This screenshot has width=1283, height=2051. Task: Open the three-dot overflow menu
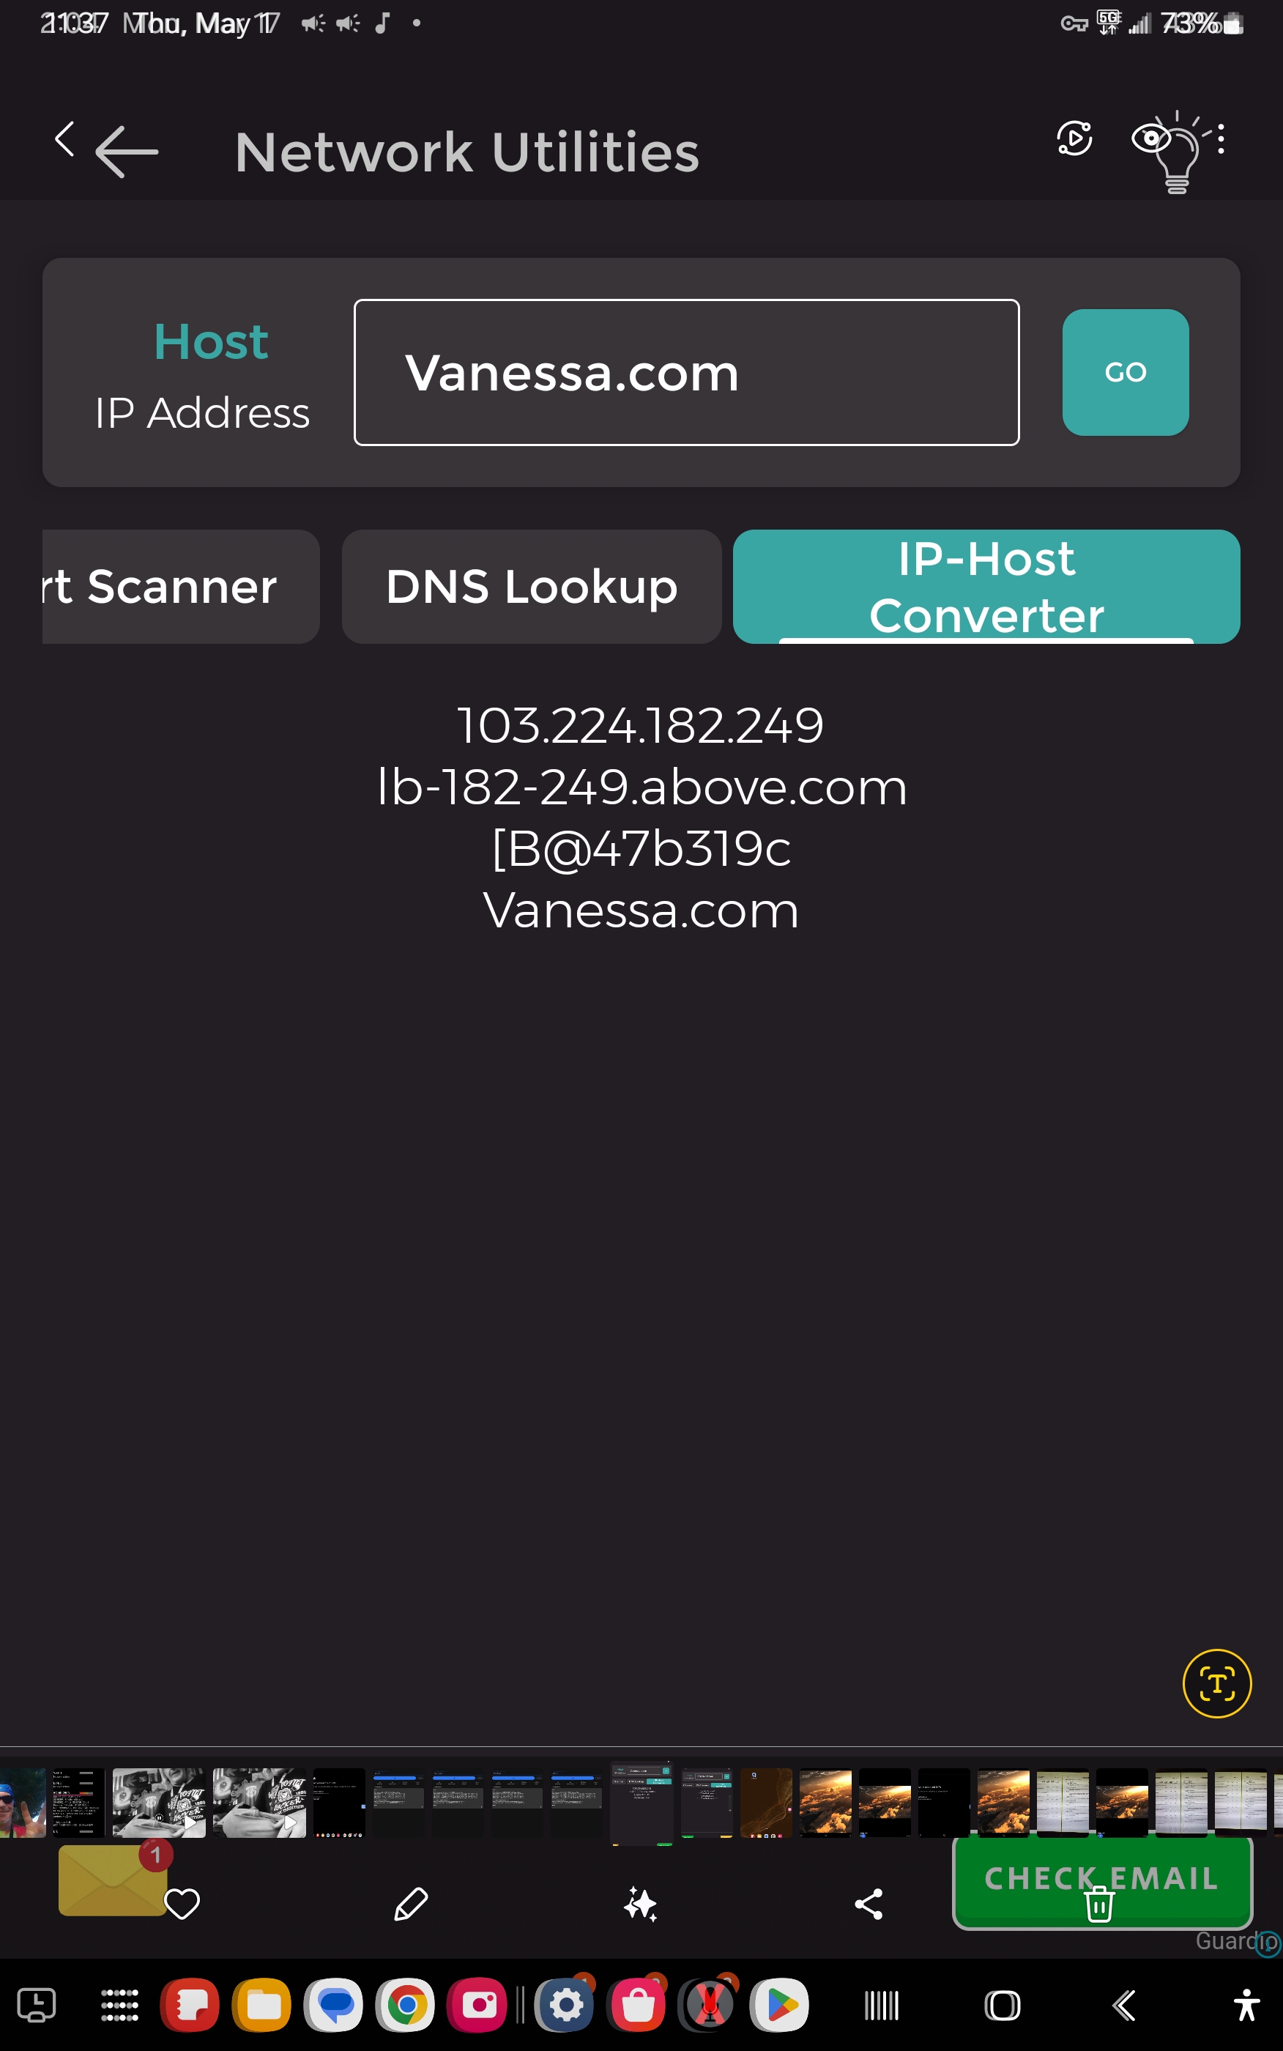point(1220,139)
